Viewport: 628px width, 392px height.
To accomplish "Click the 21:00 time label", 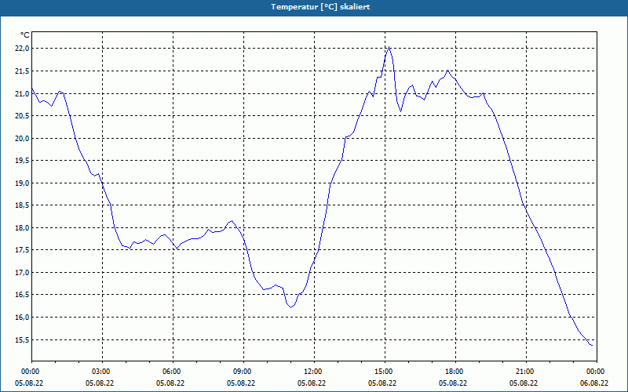I will tap(526, 372).
